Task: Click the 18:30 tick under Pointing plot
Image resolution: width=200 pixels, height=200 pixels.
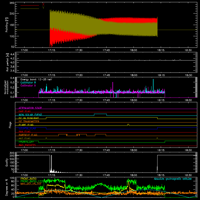Action: point(188,50)
